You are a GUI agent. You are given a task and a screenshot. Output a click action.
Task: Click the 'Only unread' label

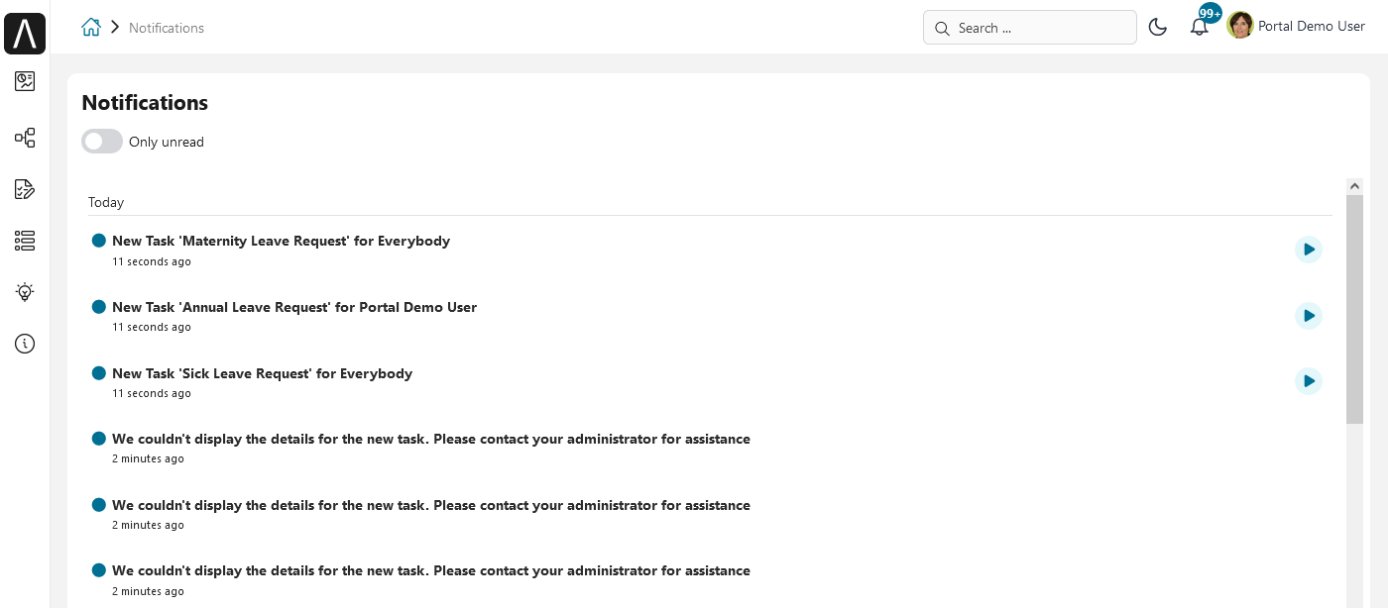[167, 142]
